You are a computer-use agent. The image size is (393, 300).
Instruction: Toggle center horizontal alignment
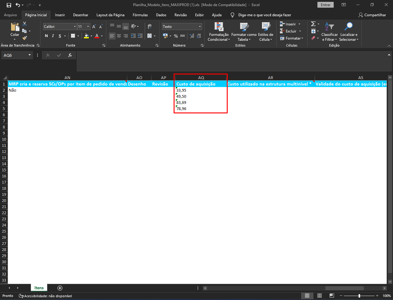119,36
